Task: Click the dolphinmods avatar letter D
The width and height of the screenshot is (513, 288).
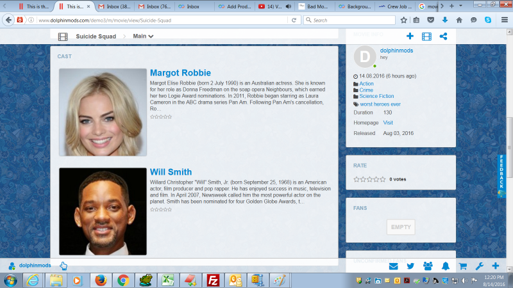Action: 365,56
